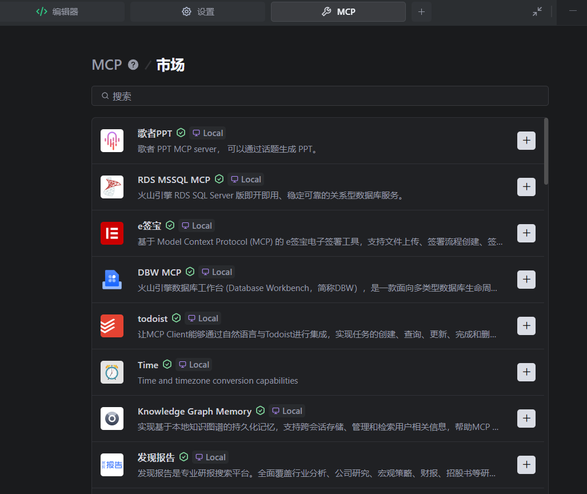Add the Time server

[526, 372]
